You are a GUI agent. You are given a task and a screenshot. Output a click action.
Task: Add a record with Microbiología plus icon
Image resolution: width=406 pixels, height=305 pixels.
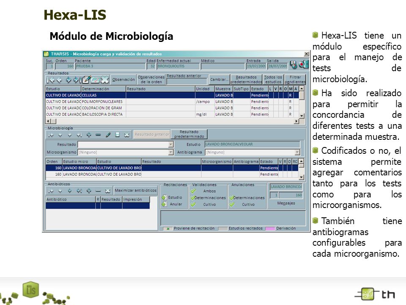point(89,135)
